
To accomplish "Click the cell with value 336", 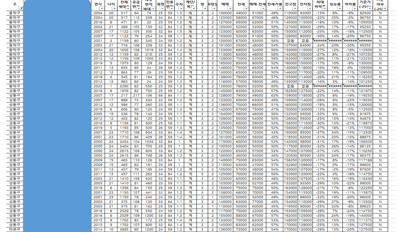I will coord(124,114).
